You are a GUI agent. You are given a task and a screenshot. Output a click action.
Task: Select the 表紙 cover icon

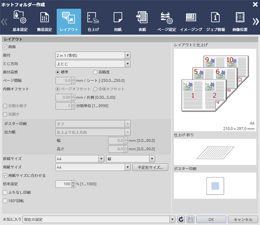click(x=142, y=22)
